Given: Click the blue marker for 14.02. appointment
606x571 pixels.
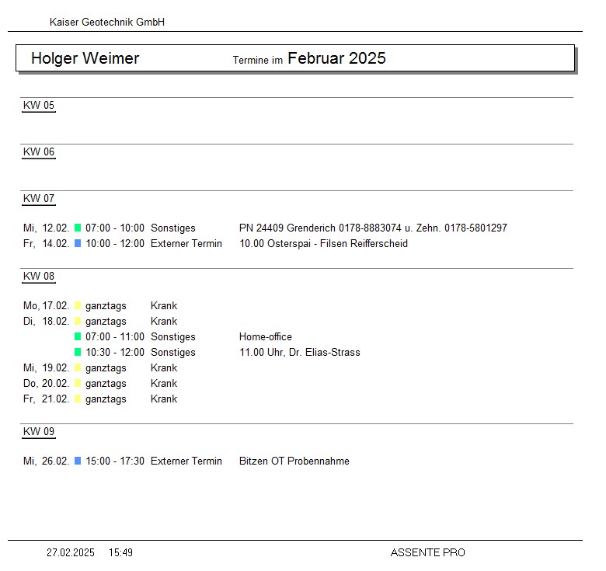Looking at the screenshot, I should pos(78,244).
